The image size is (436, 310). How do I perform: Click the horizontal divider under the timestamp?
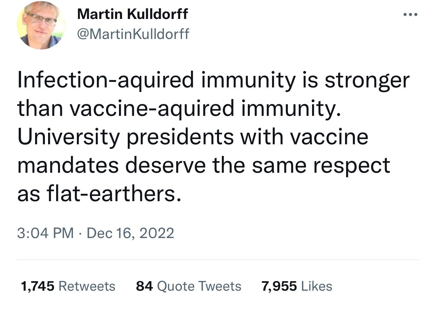tap(218, 260)
